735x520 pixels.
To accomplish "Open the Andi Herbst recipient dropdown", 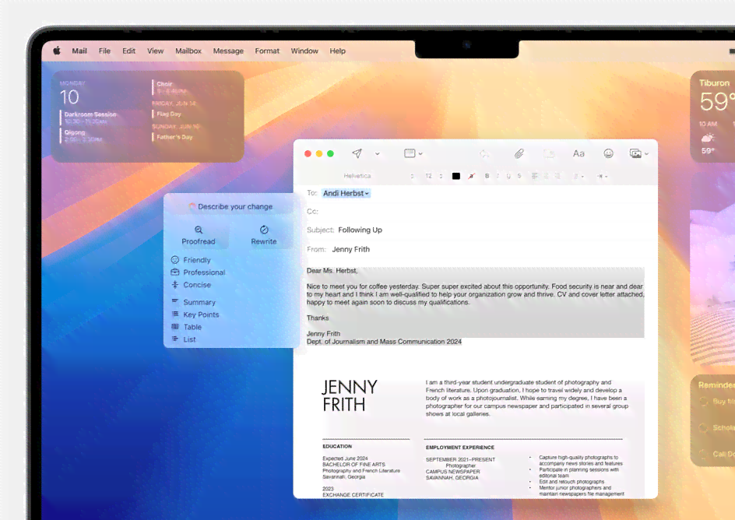I will pos(346,194).
